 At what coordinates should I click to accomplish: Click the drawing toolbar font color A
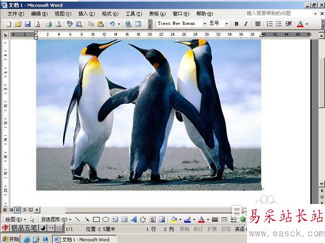click(x=201, y=220)
